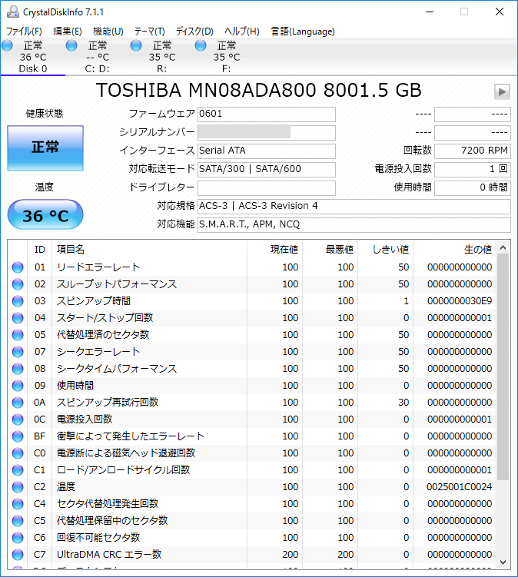Click the next disk arrow button

click(502, 91)
